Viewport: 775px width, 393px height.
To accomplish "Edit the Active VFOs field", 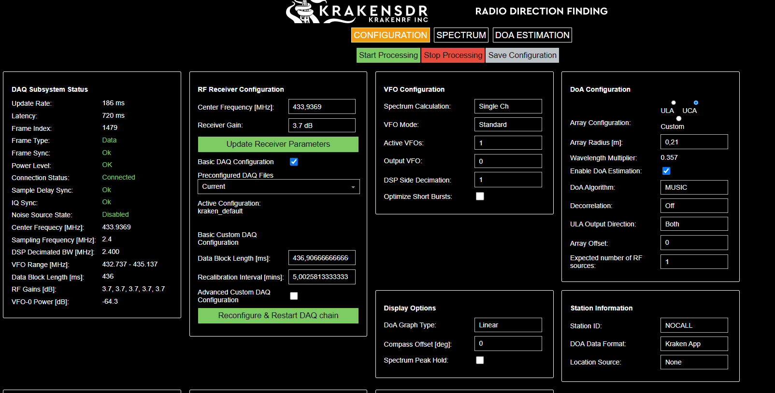I will pyautogui.click(x=508, y=143).
